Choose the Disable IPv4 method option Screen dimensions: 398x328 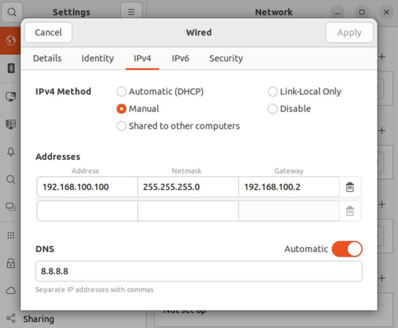pos(273,109)
